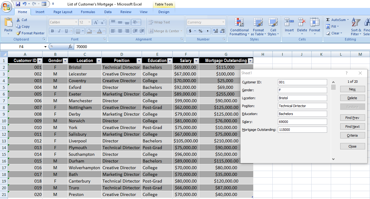Click Find Prev in the data form
This screenshot has width=370, height=199.
coord(352,118)
